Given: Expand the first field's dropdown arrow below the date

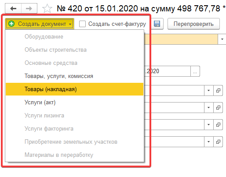Looking at the screenshot, I should [209, 90].
